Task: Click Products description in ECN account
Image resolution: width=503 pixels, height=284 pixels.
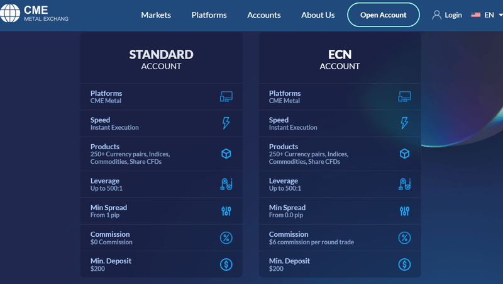Action: [309, 157]
